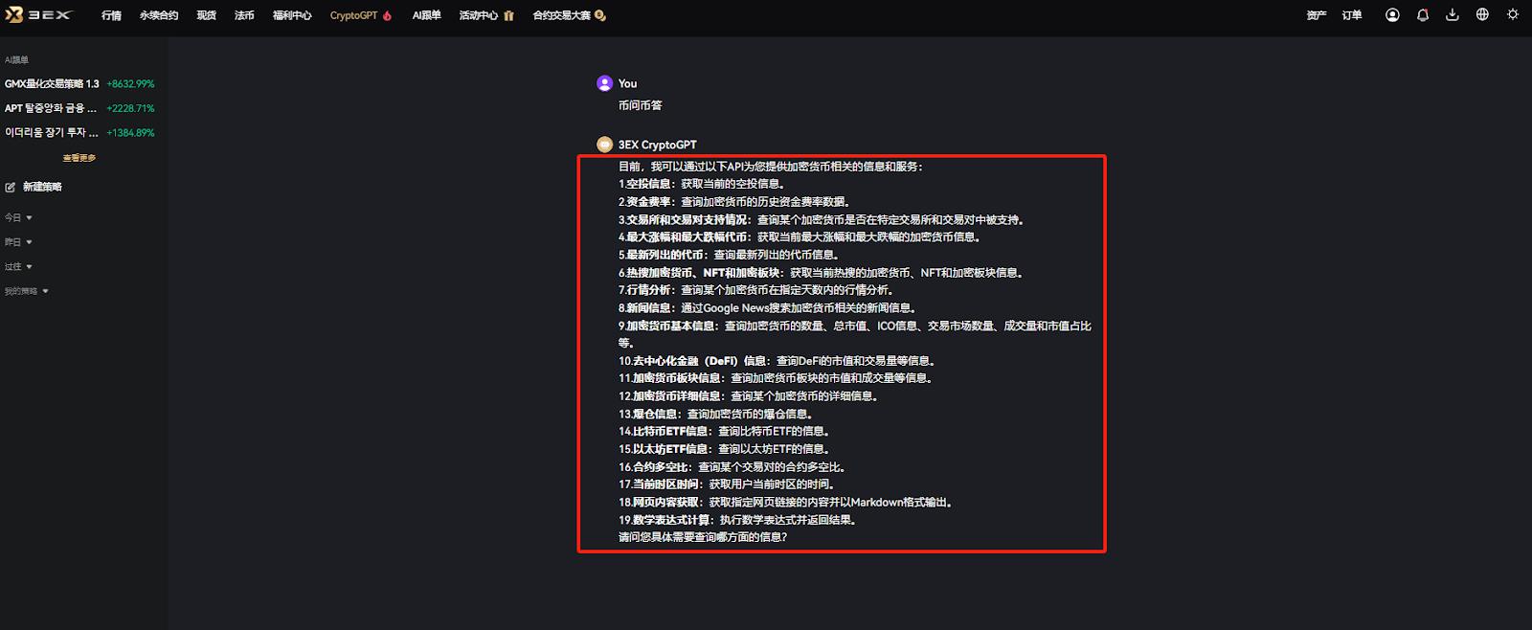
Task: Open the user account profile icon
Action: point(1392,15)
